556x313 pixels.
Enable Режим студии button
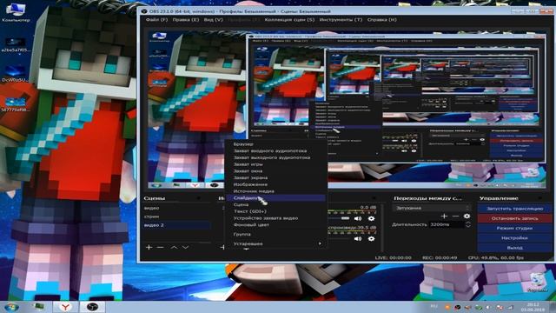pyautogui.click(x=514, y=228)
